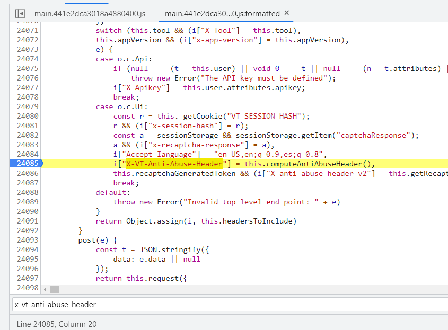Click this.request( on line 24097
The width and height of the screenshot is (448, 330).
click(x=155, y=278)
